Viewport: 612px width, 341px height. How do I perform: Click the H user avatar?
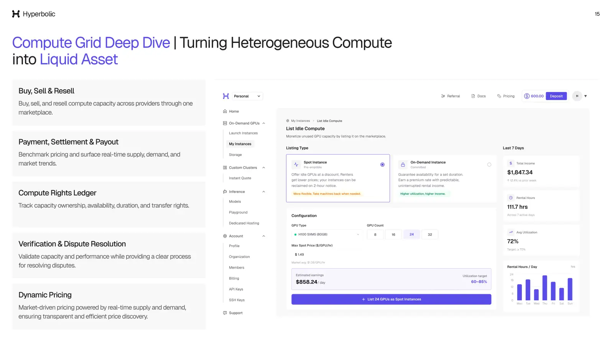click(577, 96)
